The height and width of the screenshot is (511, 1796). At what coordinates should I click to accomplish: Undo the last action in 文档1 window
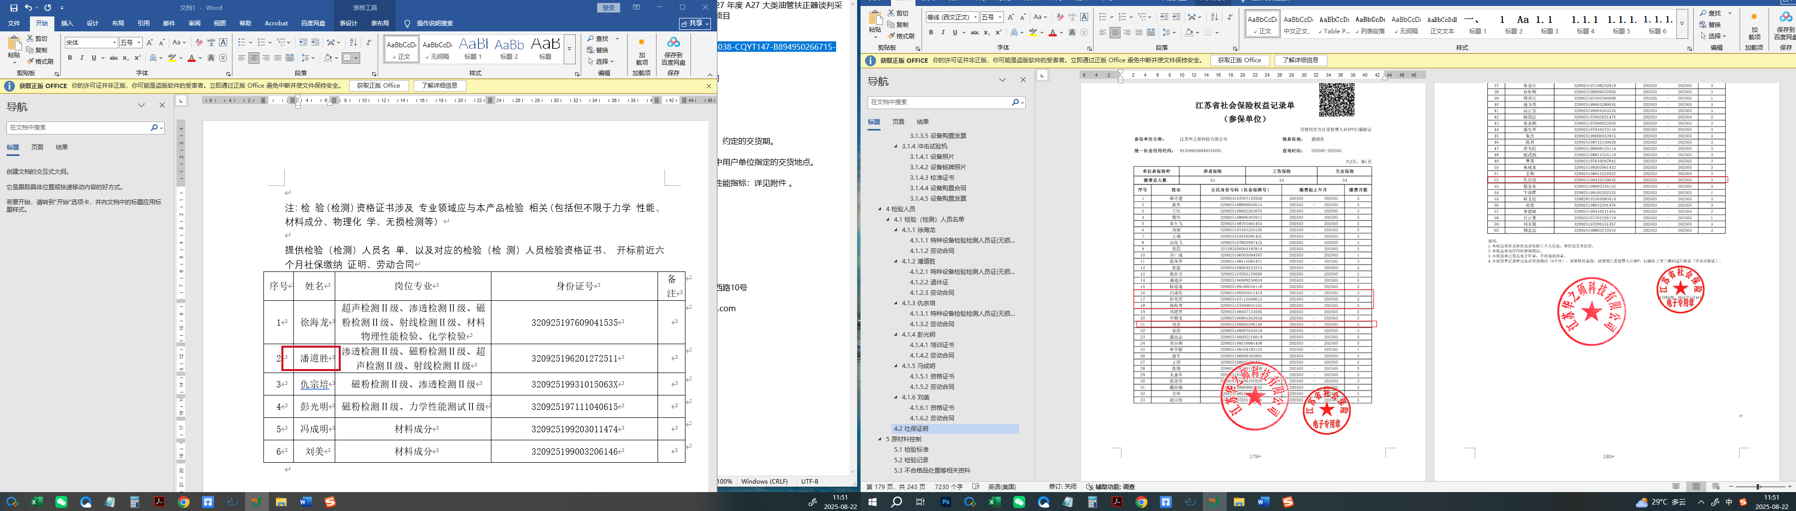[x=28, y=7]
